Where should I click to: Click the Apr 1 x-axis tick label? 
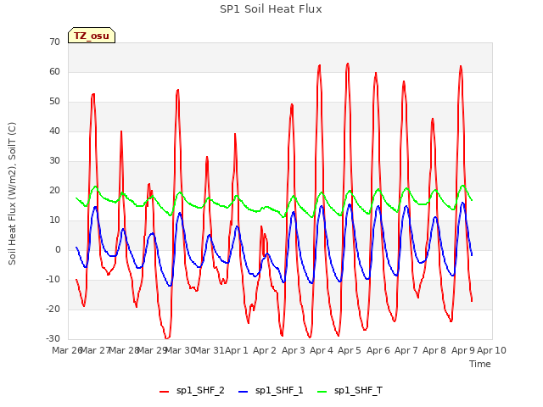pyautogui.click(x=237, y=350)
